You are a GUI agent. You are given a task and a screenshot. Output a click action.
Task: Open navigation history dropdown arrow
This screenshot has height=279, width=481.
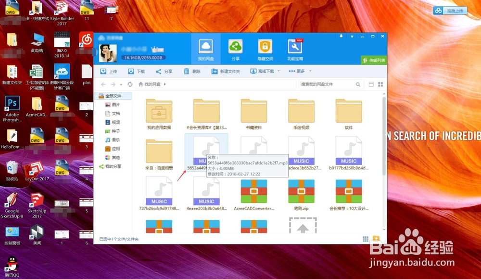[121, 85]
